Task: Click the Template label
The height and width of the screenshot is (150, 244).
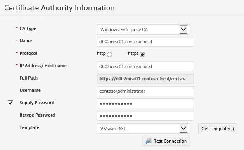Action: pyautogui.click(x=29, y=127)
